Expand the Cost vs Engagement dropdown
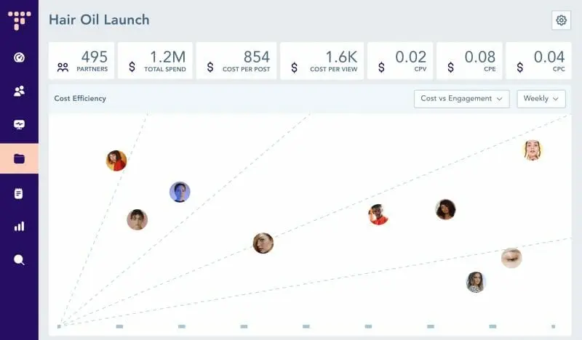582x340 pixels. (x=461, y=99)
